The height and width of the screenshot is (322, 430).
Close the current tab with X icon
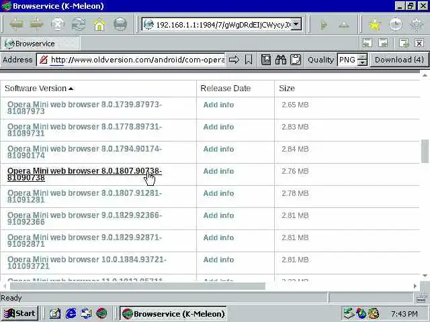pyautogui.click(x=419, y=43)
